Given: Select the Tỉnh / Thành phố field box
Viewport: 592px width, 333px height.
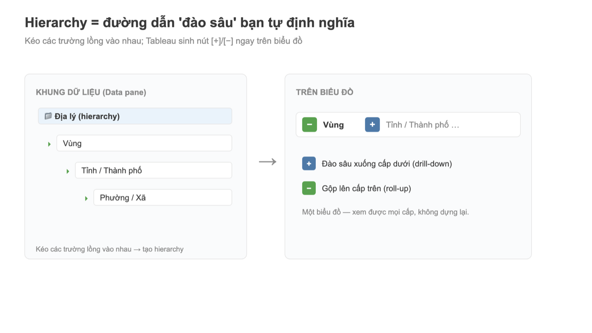Looking at the screenshot, I should [x=153, y=170].
